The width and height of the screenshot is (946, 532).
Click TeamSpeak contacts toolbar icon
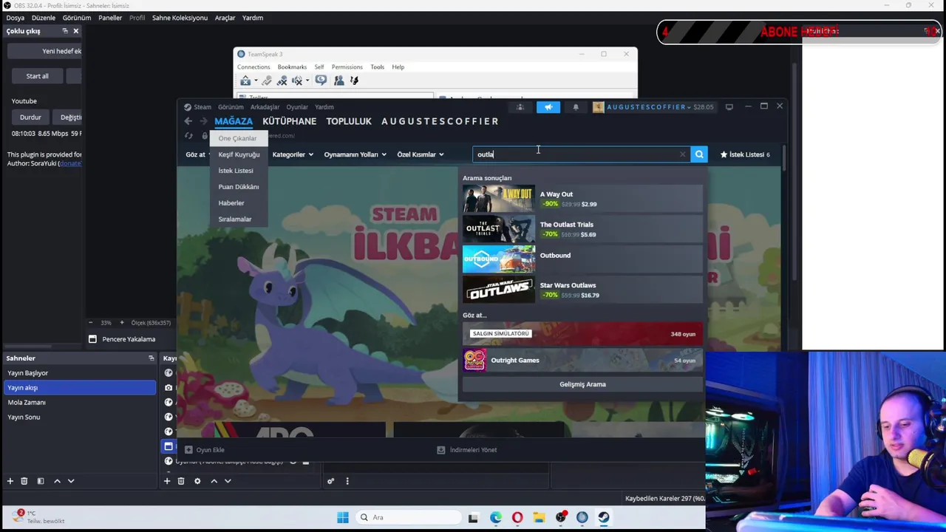[338, 81]
